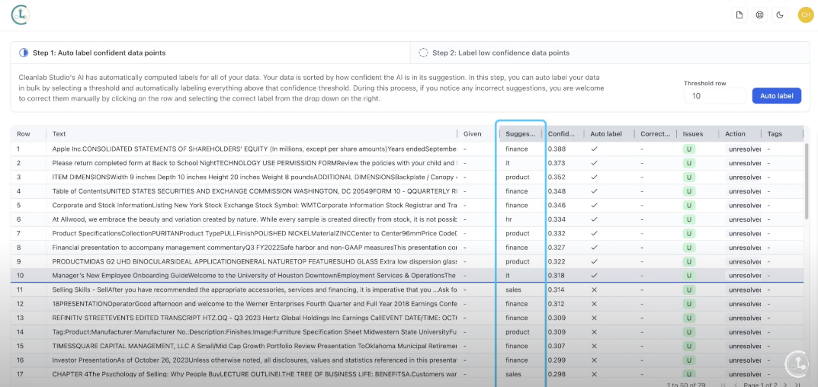Click the 0.299 confidence value
The width and height of the screenshot is (818, 387).
pos(557,360)
